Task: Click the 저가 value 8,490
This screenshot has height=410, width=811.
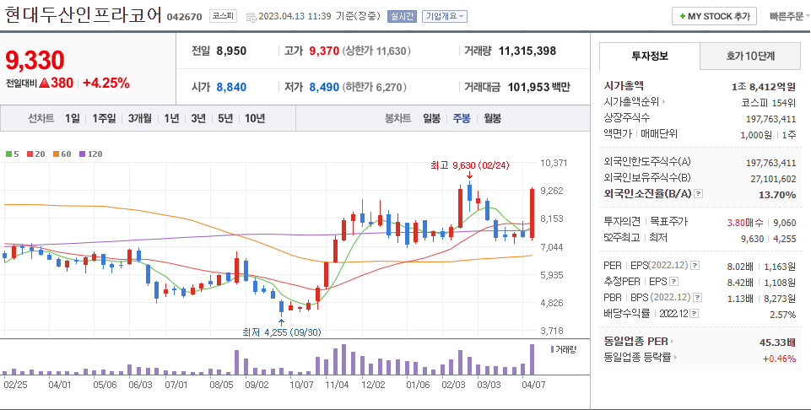Action: coord(324,87)
